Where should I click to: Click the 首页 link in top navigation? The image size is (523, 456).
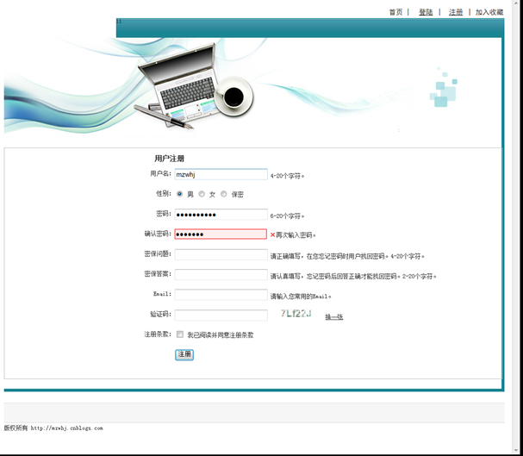(395, 12)
